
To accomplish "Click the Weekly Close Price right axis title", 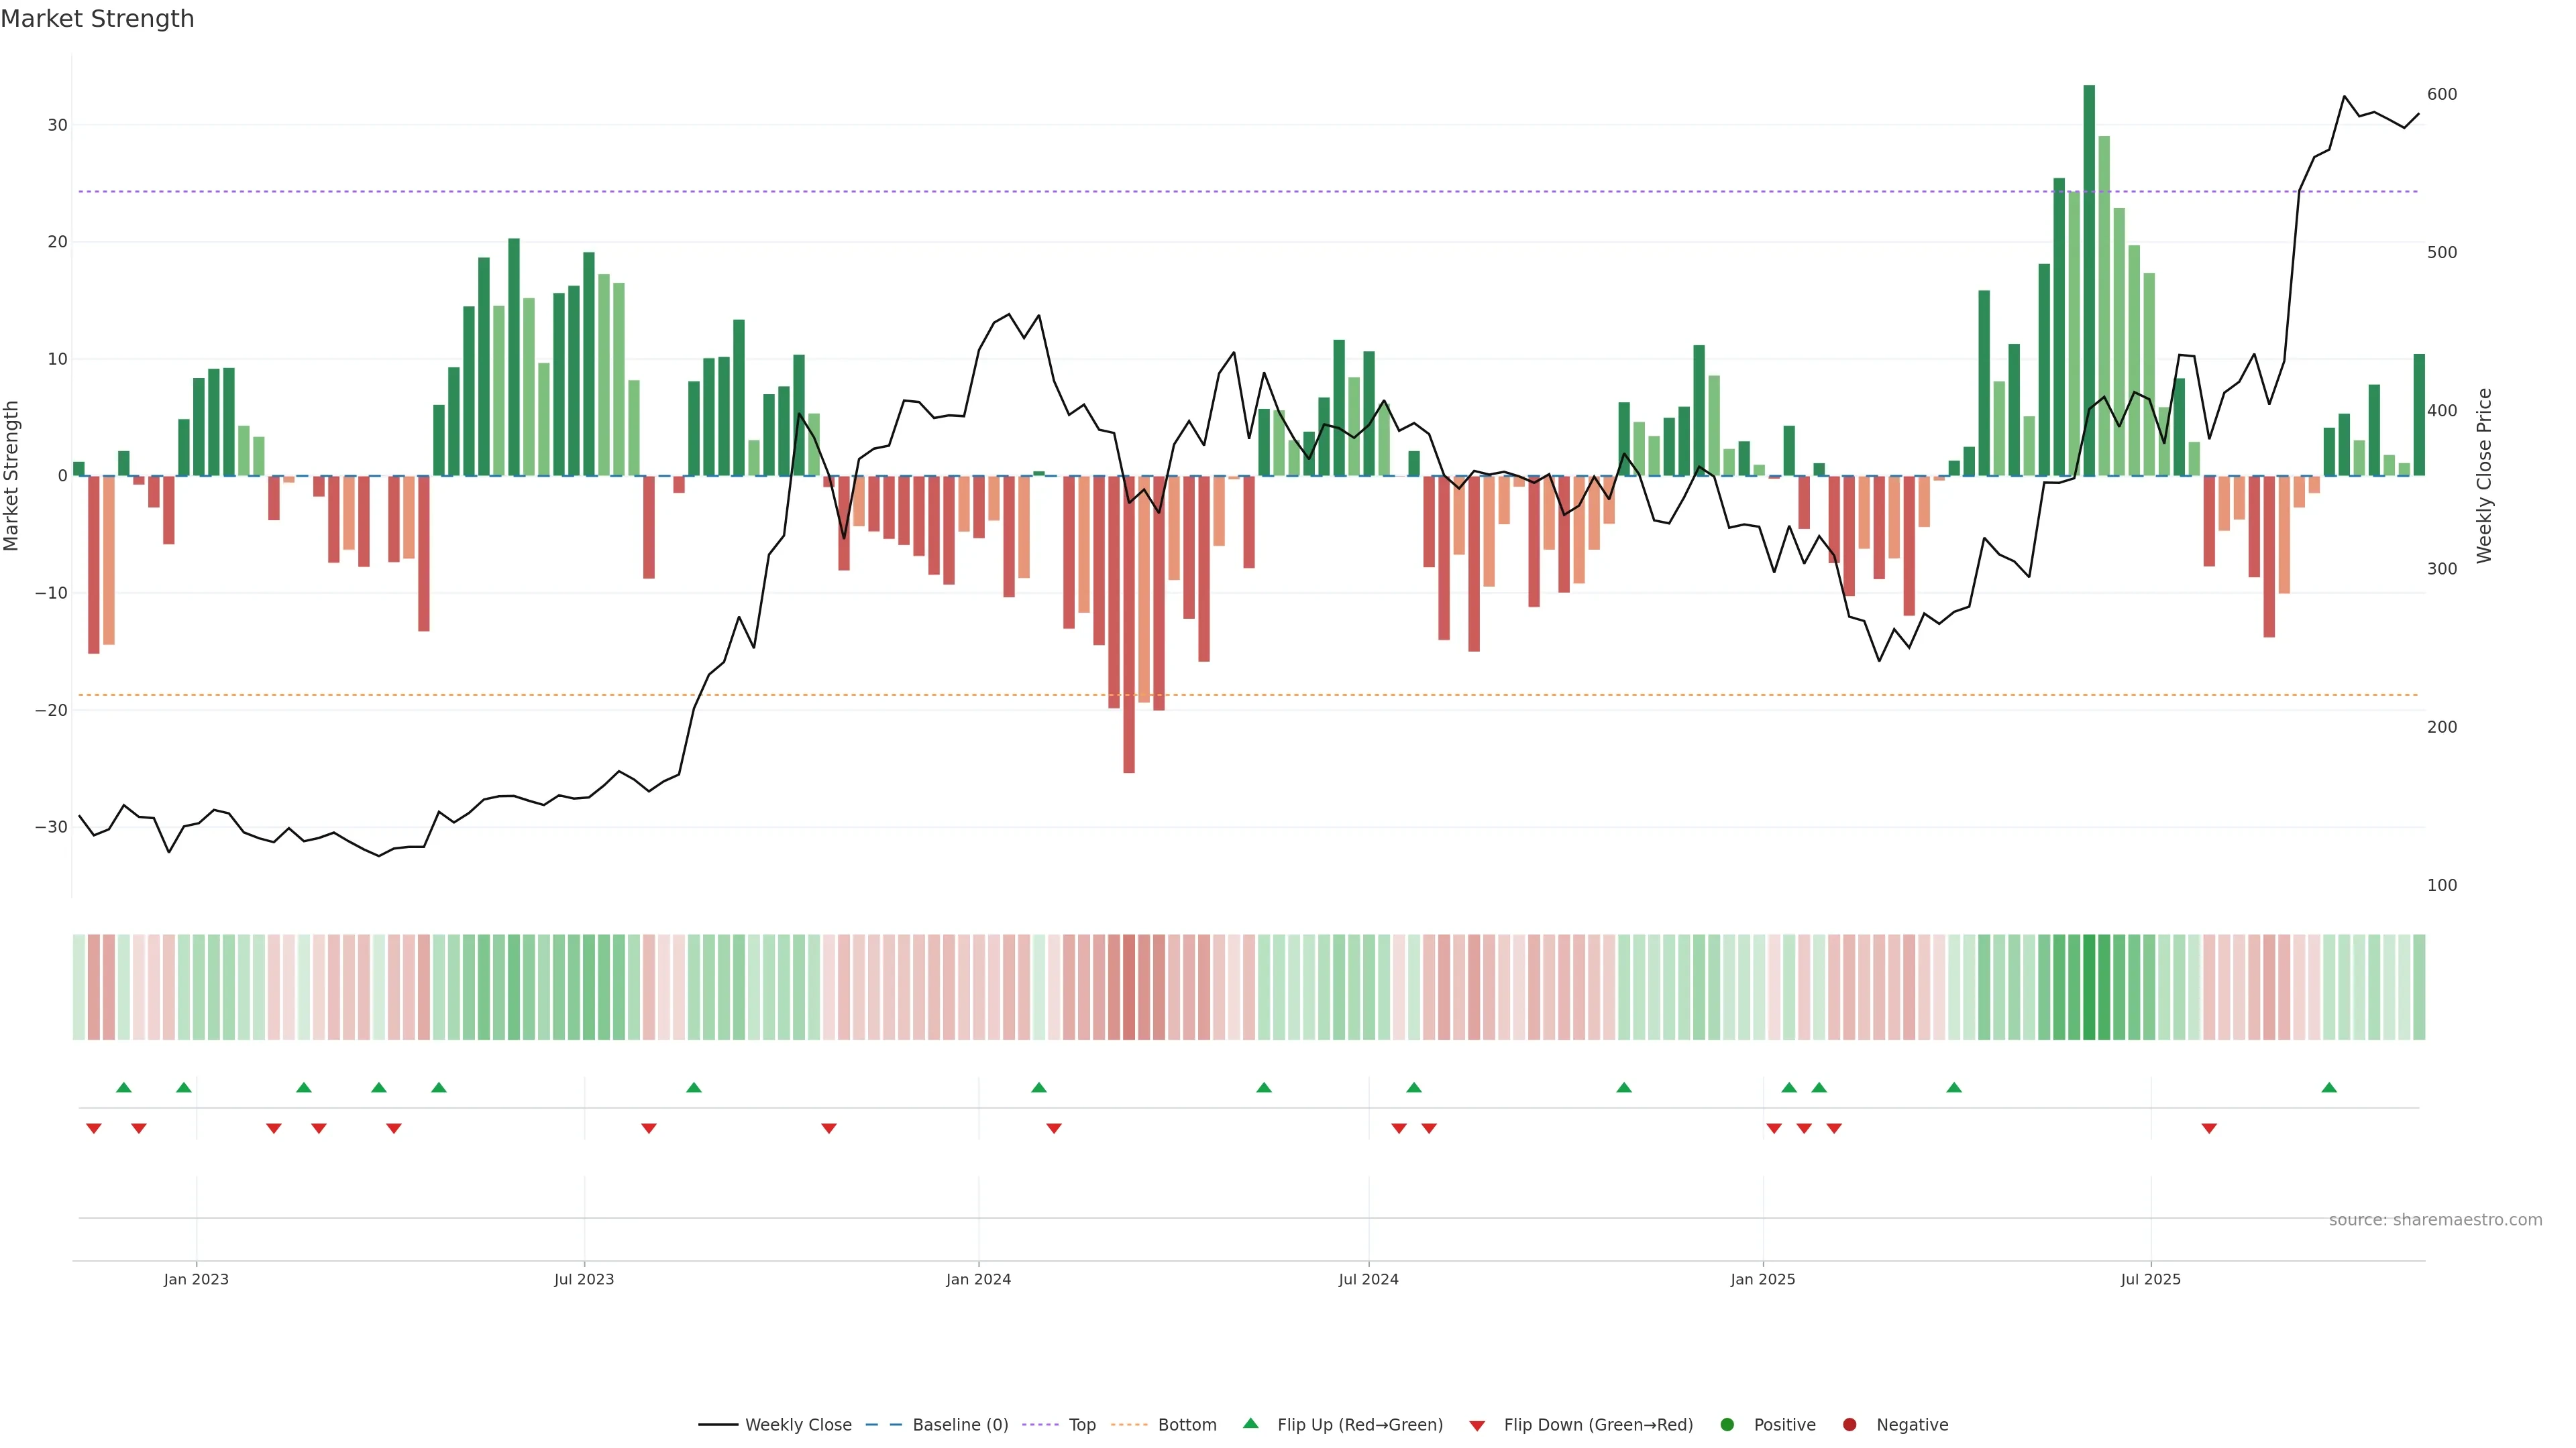I will [x=2484, y=476].
